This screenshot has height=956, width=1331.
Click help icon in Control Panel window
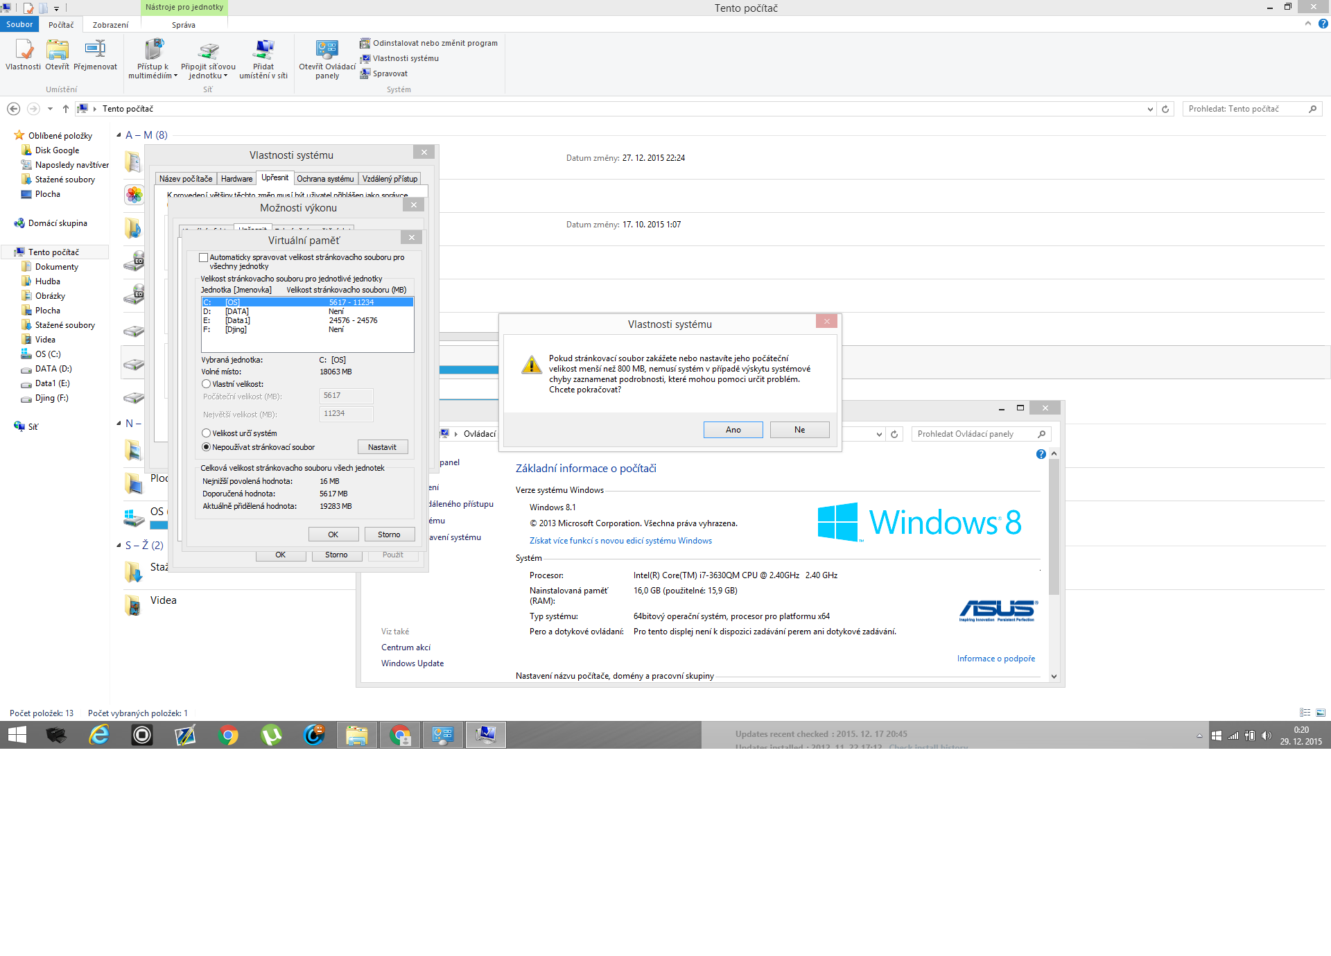(x=1041, y=454)
